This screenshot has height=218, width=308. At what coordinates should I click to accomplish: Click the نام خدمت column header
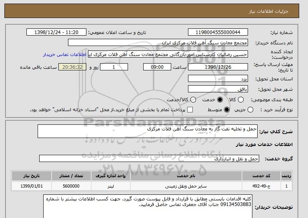[186, 176]
